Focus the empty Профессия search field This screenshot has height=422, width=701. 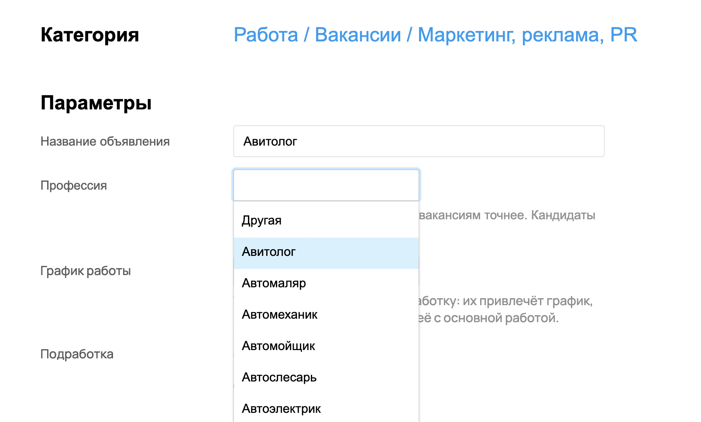pos(326,185)
